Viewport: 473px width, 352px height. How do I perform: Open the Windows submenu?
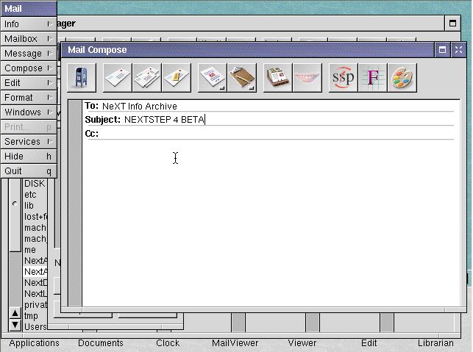(x=29, y=112)
